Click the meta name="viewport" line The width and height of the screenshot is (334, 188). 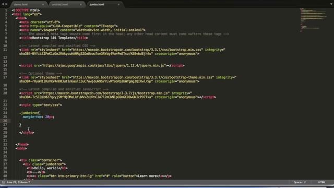(x=82, y=30)
